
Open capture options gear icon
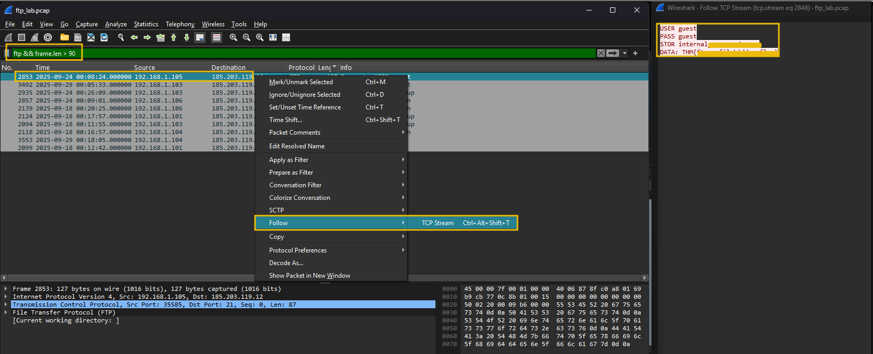(x=48, y=37)
